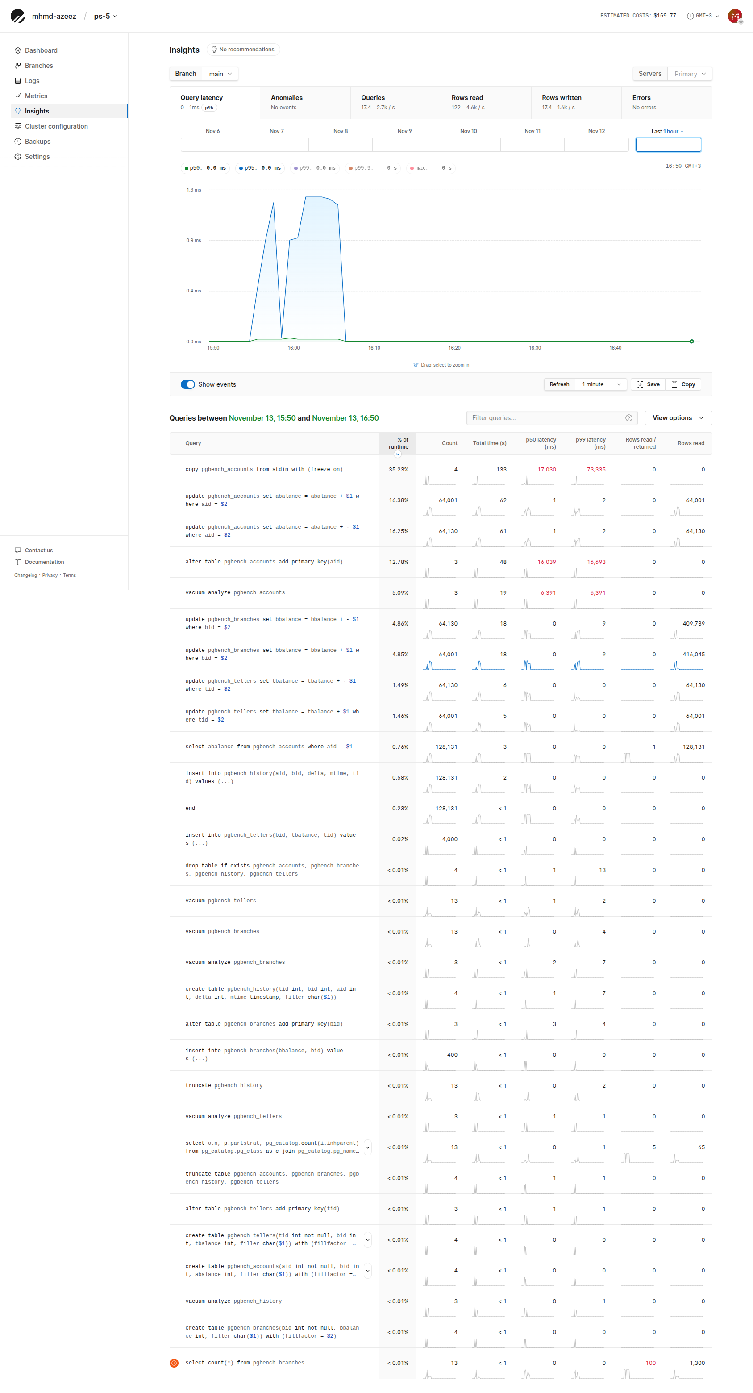Open Cluster configuration from sidebar

(56, 126)
